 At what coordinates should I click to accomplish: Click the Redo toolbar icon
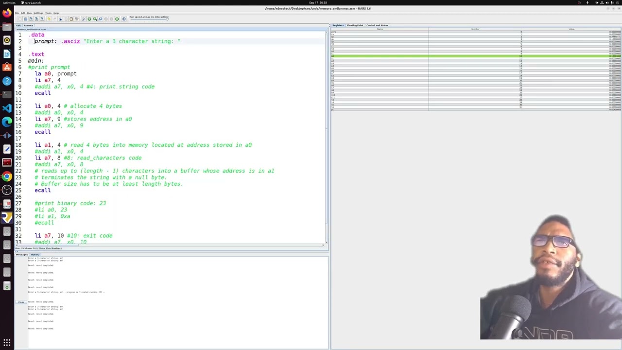point(54,19)
